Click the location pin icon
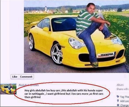The width and height of the screenshot is (129, 107). point(118,101)
